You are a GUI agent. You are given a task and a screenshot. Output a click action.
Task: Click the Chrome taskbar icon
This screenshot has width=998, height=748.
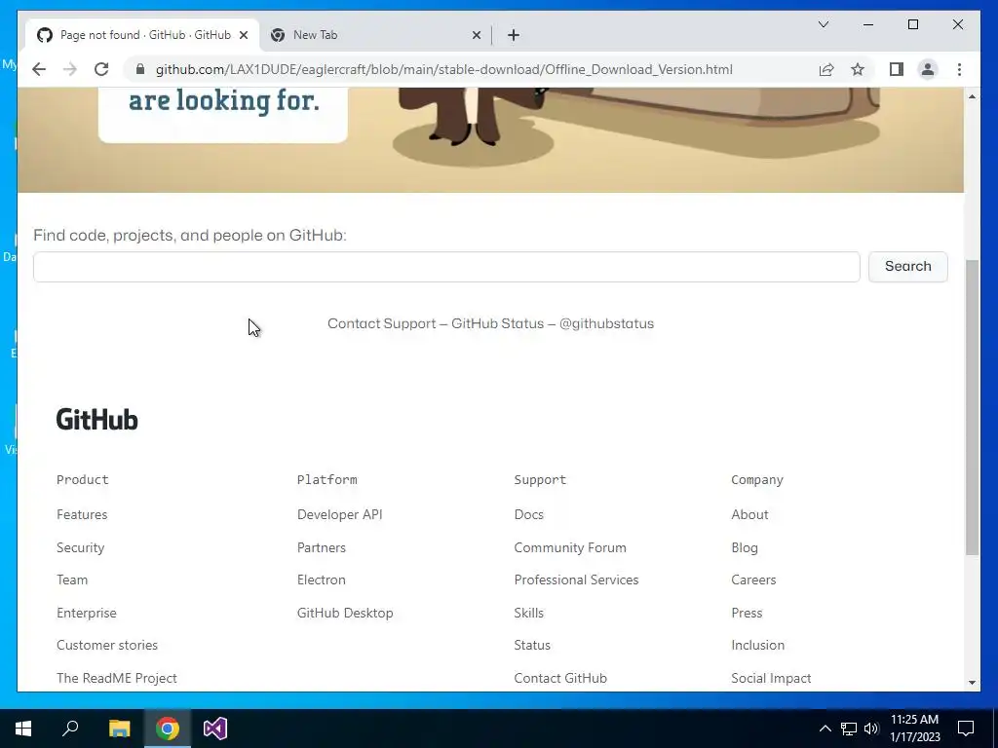tap(168, 729)
